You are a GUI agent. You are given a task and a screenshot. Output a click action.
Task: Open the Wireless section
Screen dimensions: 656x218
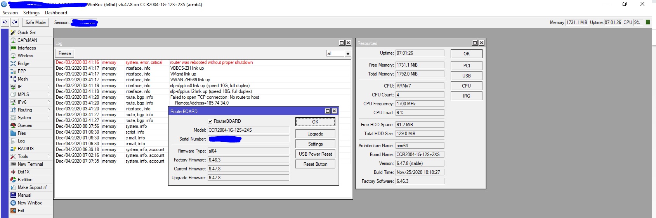pos(25,56)
